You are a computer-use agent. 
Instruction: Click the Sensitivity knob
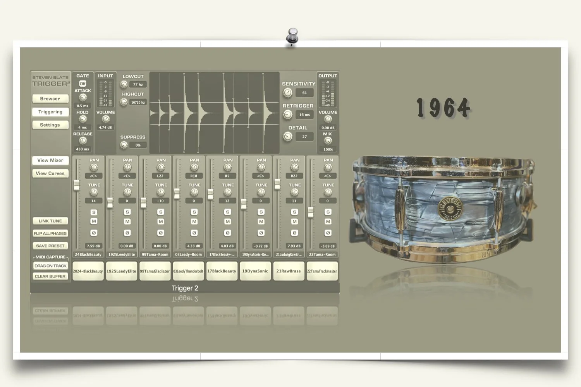coord(287,92)
